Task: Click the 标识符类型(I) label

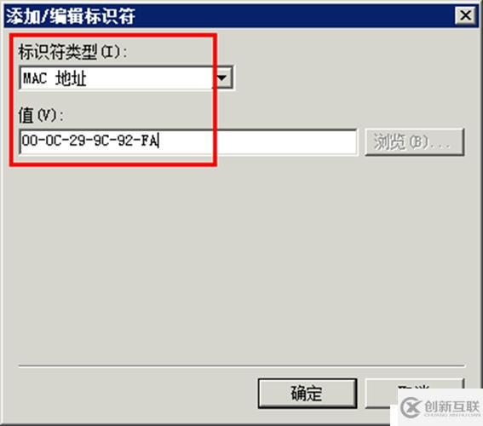Action: (x=72, y=52)
